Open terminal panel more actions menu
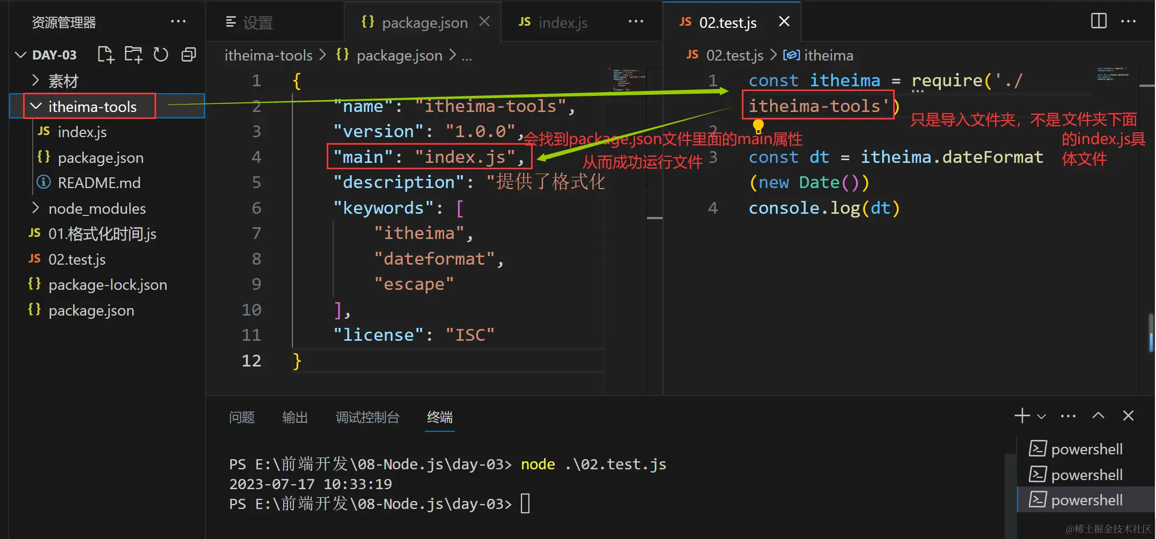Image resolution: width=1156 pixels, height=539 pixels. [1069, 416]
